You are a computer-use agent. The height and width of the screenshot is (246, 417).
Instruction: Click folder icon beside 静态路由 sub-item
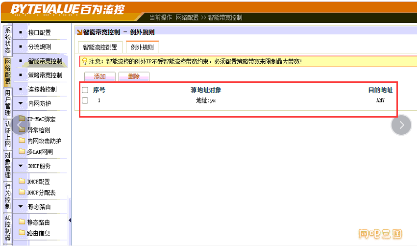pos(22,221)
